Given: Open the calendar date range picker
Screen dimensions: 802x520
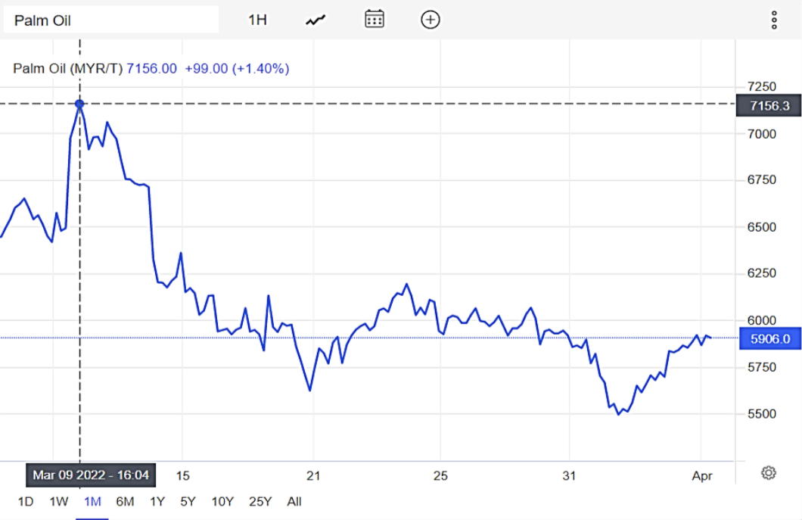Looking at the screenshot, I should [375, 19].
